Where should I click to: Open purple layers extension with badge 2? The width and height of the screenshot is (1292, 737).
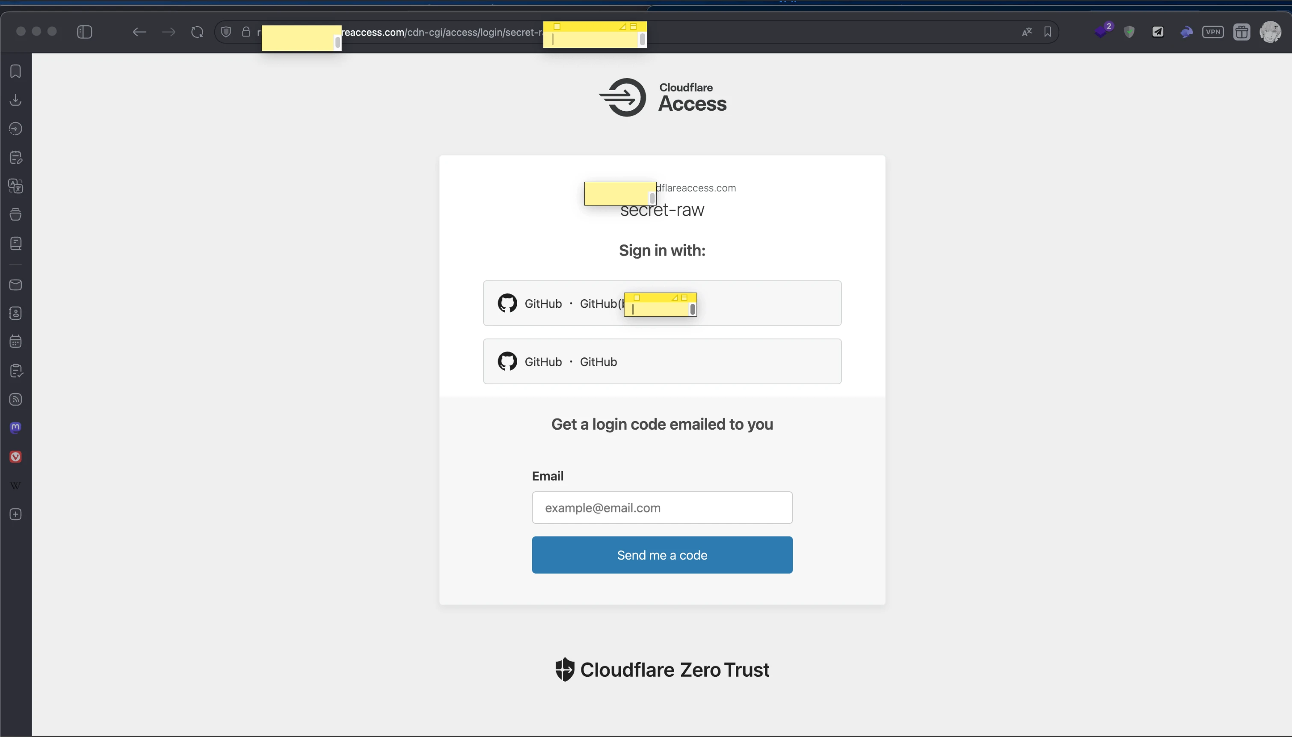click(x=1102, y=30)
